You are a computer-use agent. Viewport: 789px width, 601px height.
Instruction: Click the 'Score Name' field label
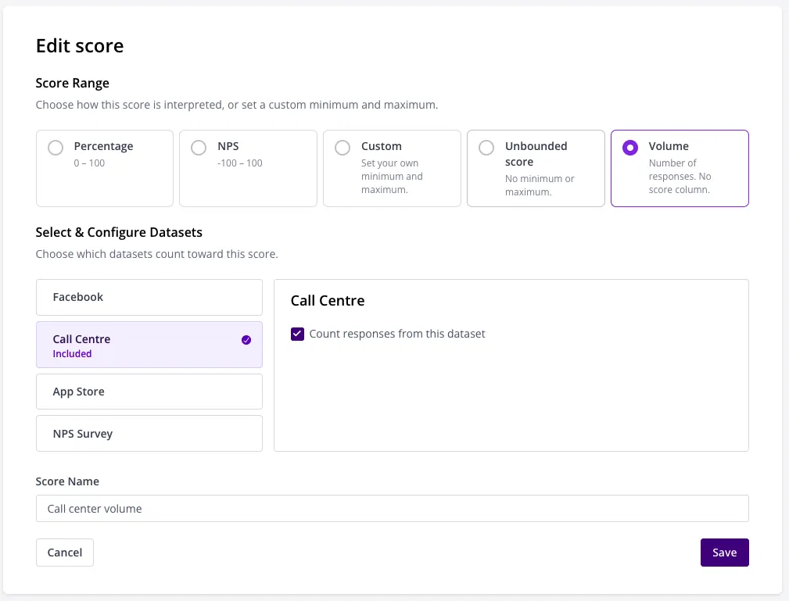(67, 481)
